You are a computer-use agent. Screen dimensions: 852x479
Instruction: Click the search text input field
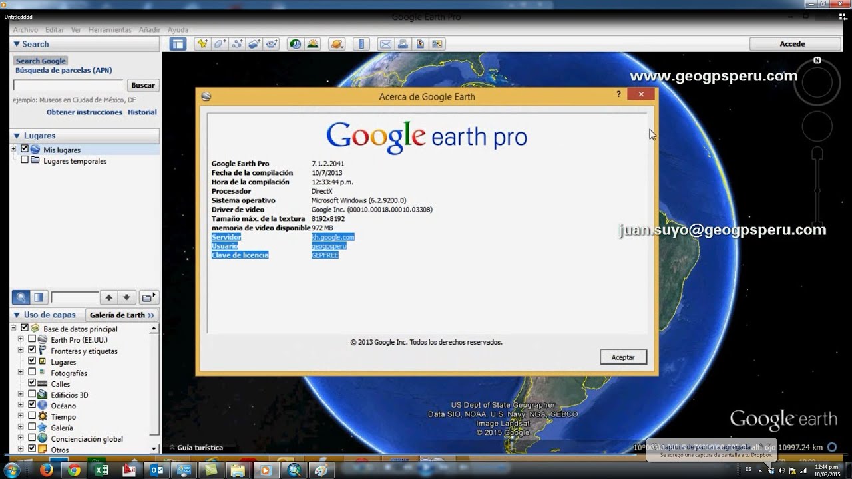(69, 85)
